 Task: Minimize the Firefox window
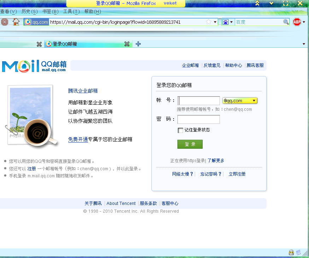(x=272, y=3)
